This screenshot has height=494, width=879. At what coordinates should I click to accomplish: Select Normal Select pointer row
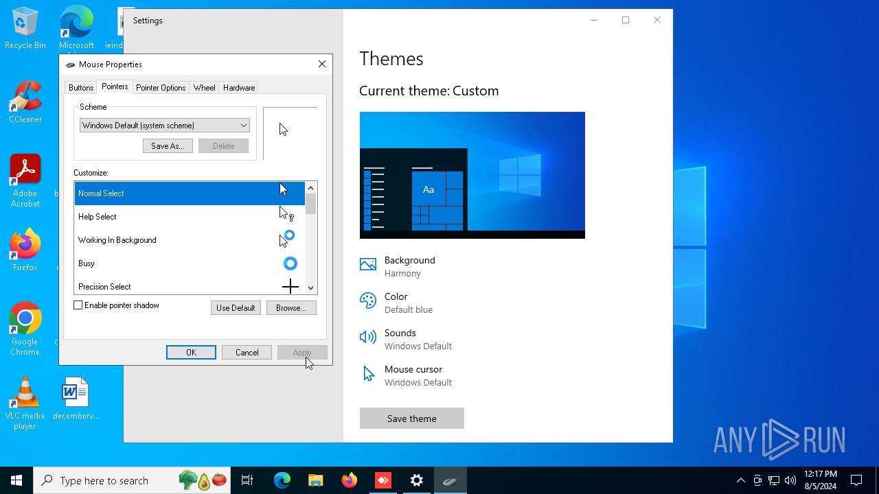190,193
